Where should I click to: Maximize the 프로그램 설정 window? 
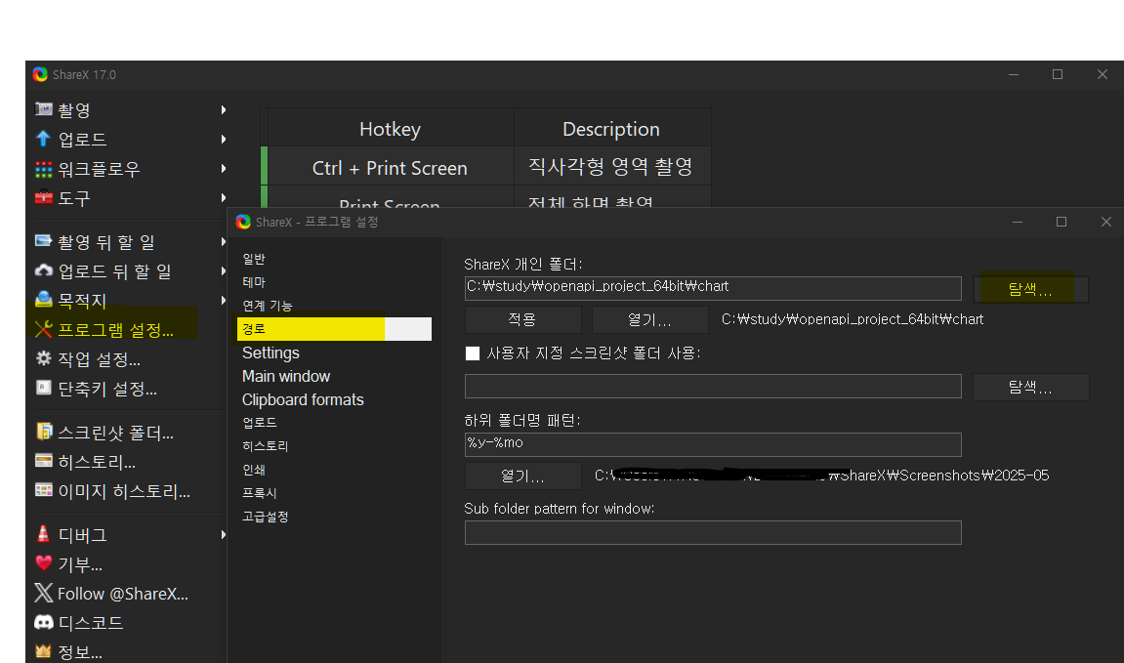tap(1062, 223)
